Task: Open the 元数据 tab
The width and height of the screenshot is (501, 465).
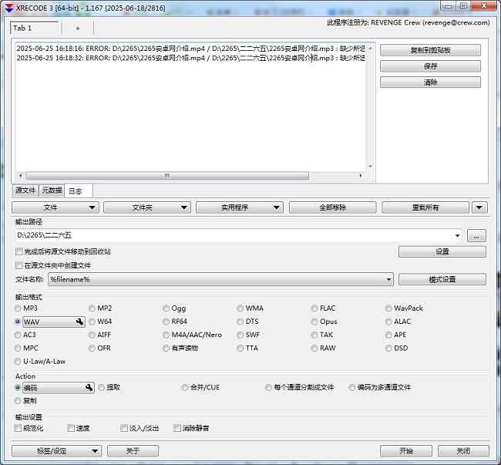Action: (52, 190)
